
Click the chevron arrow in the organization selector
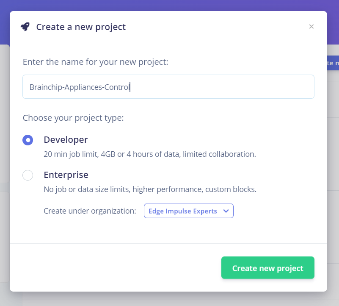coord(226,211)
